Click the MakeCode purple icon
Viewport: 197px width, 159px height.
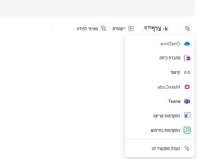[187, 87]
